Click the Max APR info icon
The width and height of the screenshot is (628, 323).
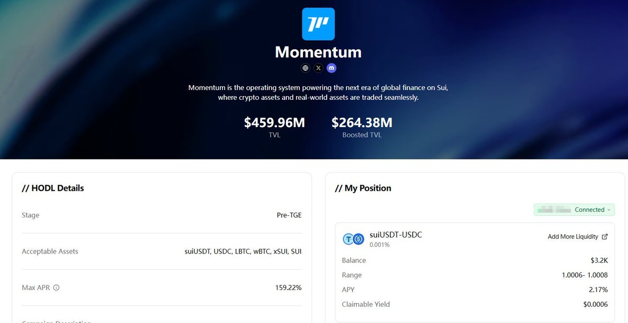tap(57, 287)
